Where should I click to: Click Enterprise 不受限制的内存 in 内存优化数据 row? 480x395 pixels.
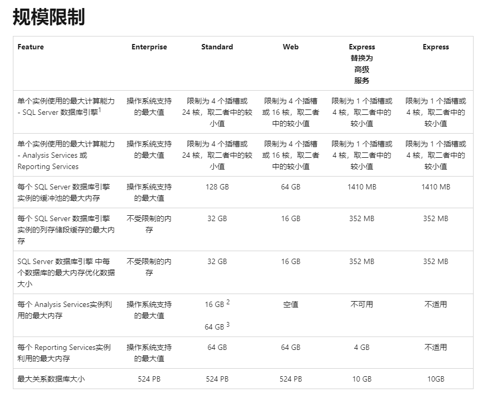click(149, 267)
